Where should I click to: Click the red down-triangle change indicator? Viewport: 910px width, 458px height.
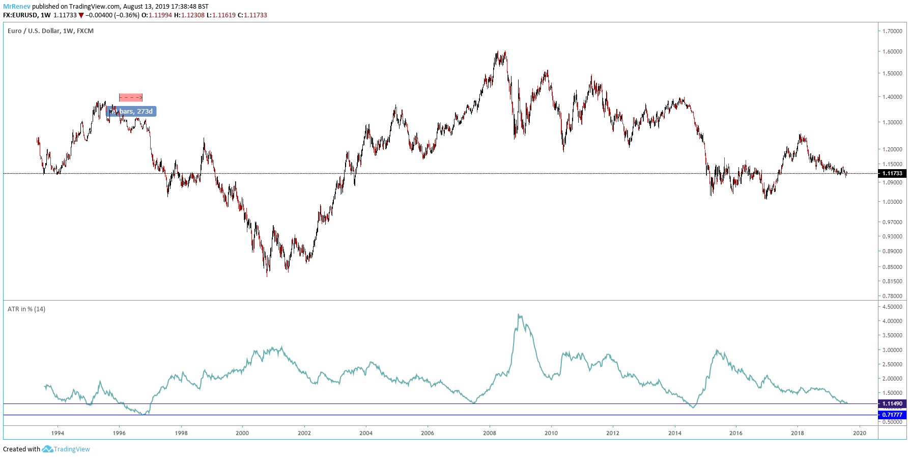click(81, 15)
